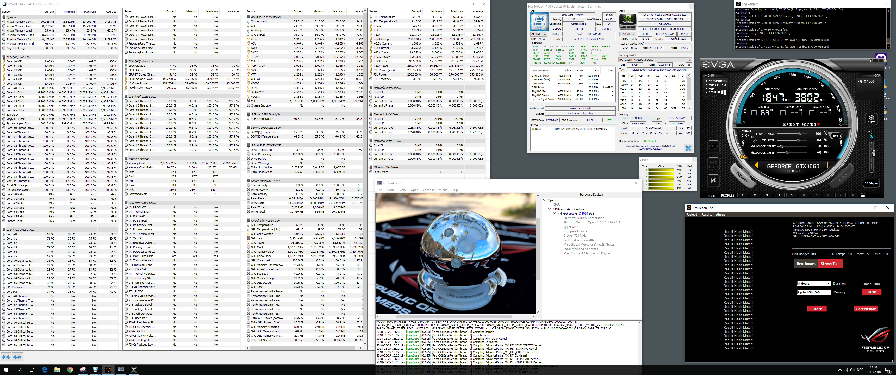Screen dimensions: 896x375
Task: Click the LuxMark rendered sphere preview image
Action: click(456, 254)
